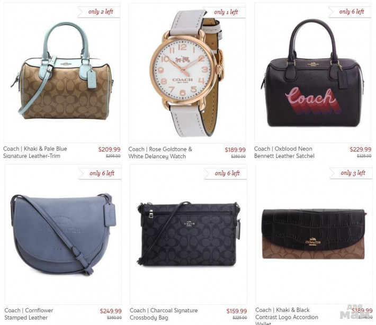Viewport: 376px width, 325px height.
Task: Open the Charcoal Signature Crossbody Bag image
Action: [x=188, y=234]
